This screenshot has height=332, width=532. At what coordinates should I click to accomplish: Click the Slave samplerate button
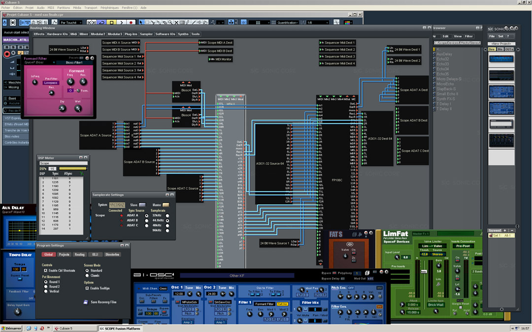pyautogui.click(x=142, y=205)
